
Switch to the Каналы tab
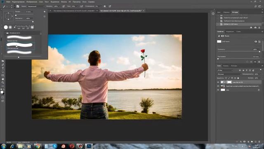226,66
